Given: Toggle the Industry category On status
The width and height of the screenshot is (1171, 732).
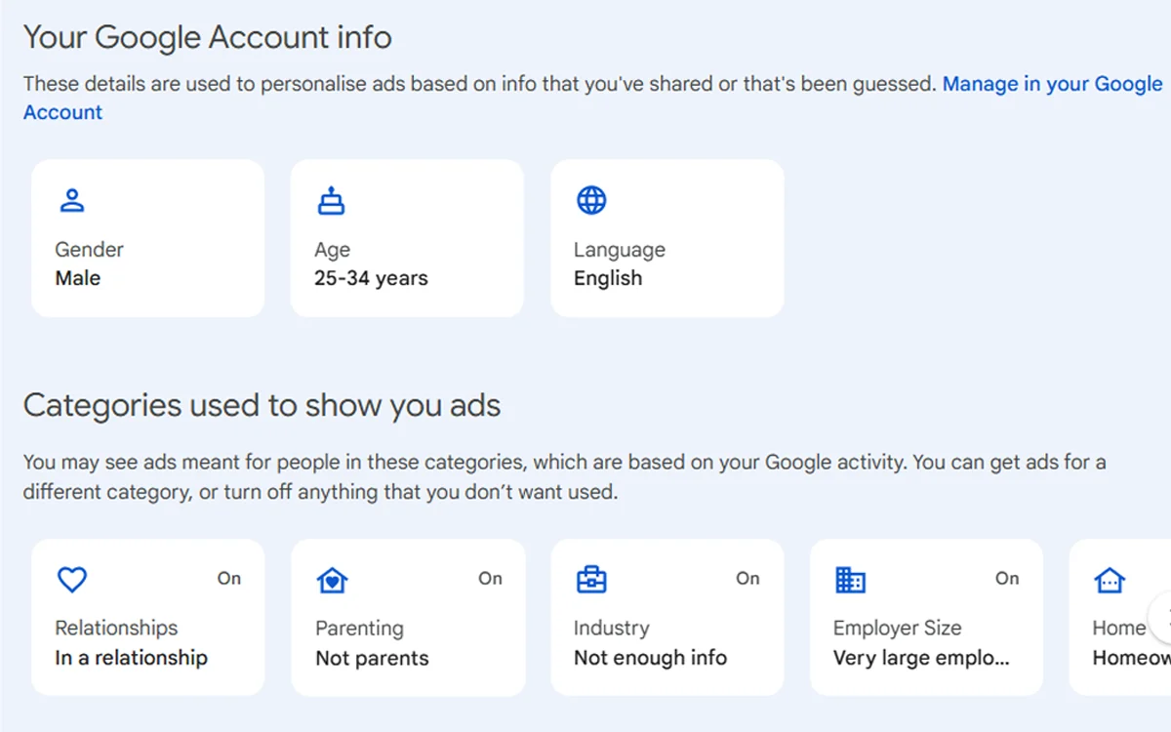Looking at the screenshot, I should pos(747,579).
